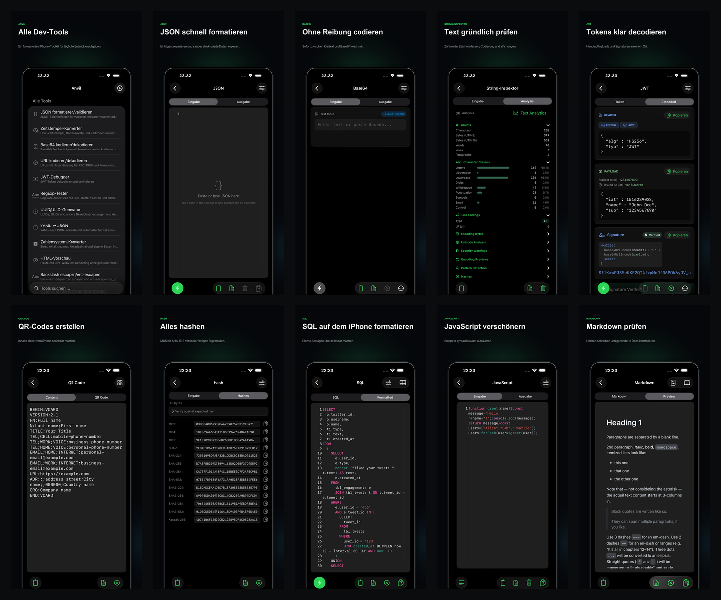This screenshot has width=721, height=600.
Task: Tap the clipboard paste button on String-Inspektor screen
Action: (x=461, y=288)
